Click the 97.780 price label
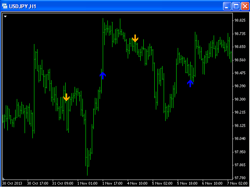 [x=240, y=178]
